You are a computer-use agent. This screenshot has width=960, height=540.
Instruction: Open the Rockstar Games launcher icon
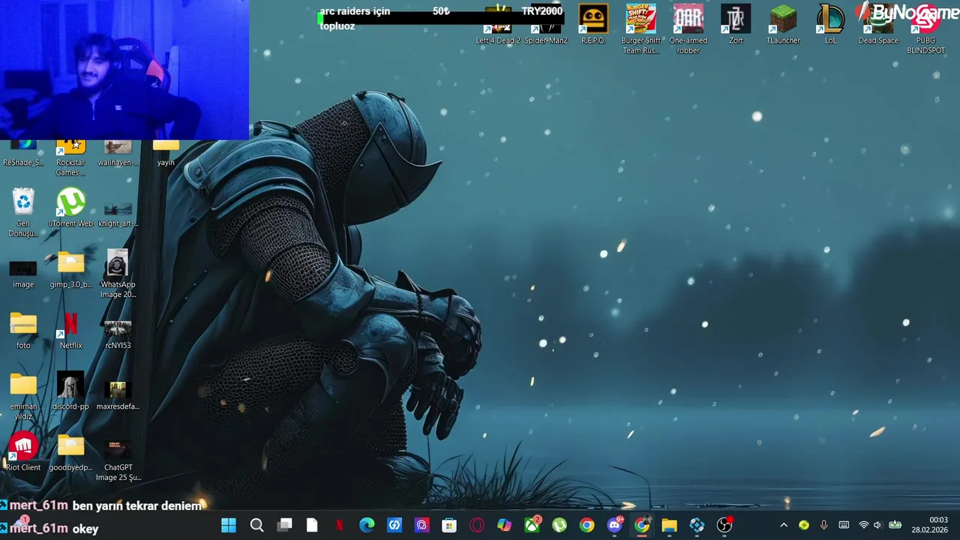coord(70,158)
